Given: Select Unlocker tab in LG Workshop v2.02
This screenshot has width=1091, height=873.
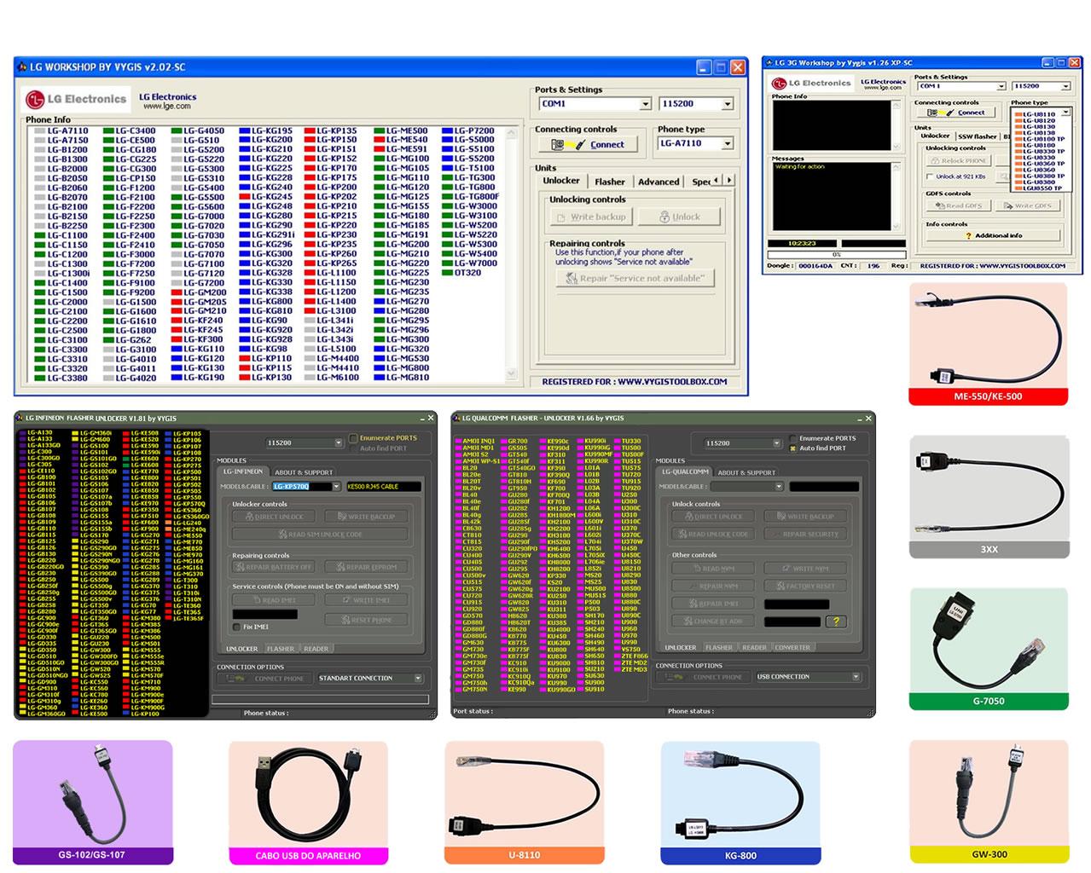Looking at the screenshot, I should pyautogui.click(x=561, y=181).
